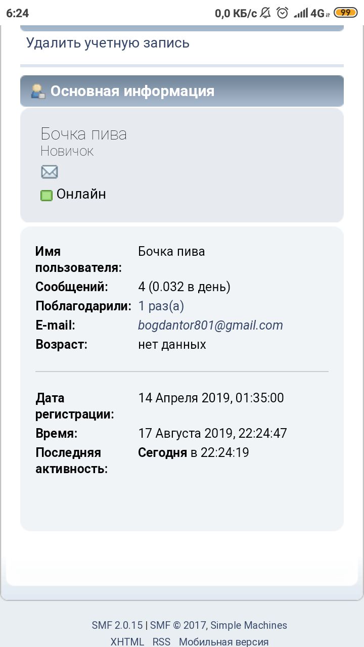
Task: Tap the green online status indicator
Action: (x=47, y=195)
